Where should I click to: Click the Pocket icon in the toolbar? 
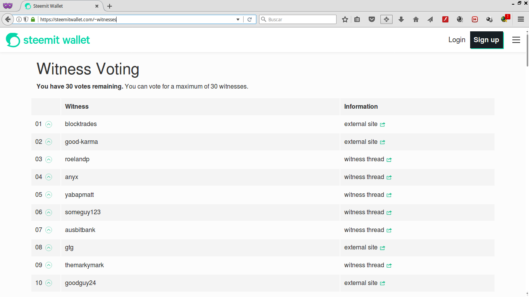(x=372, y=19)
